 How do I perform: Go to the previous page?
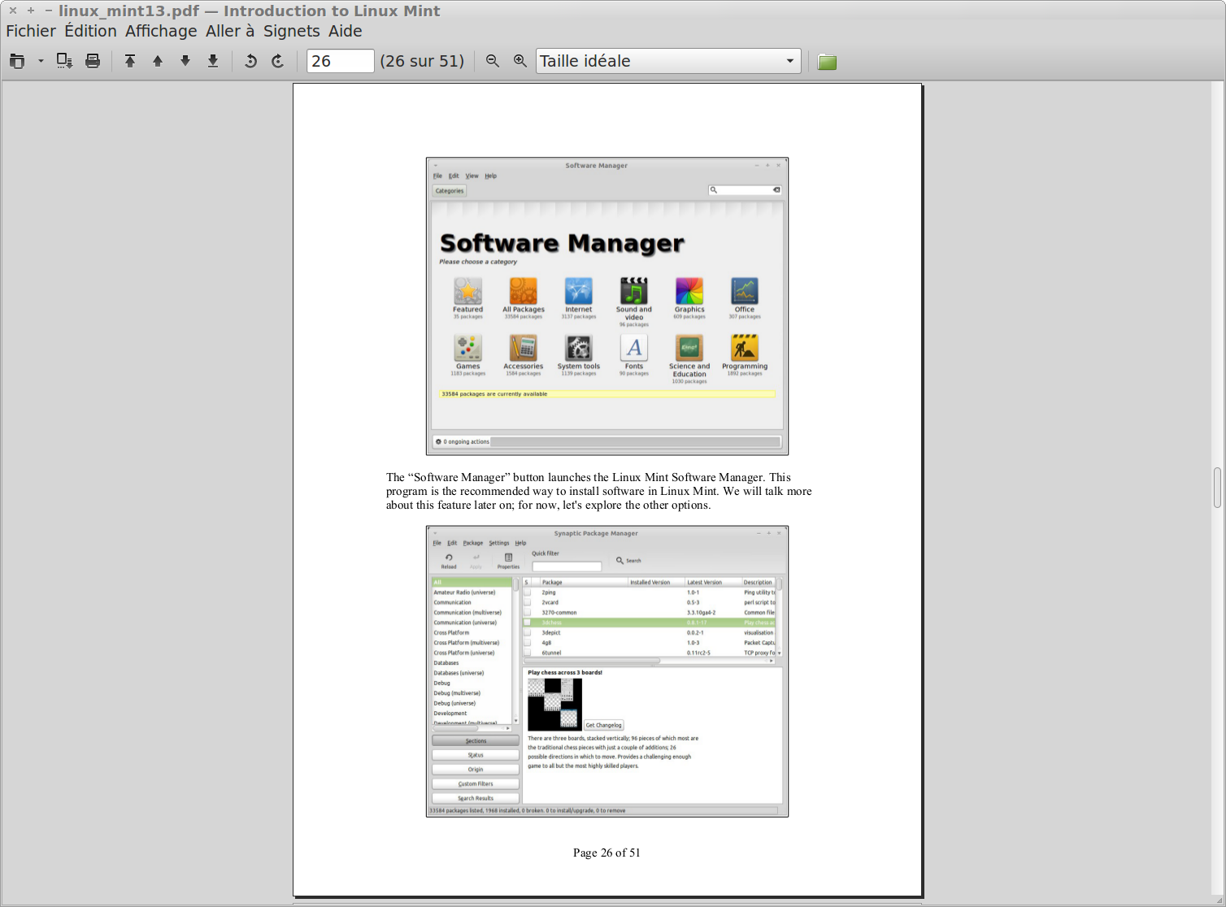(158, 61)
